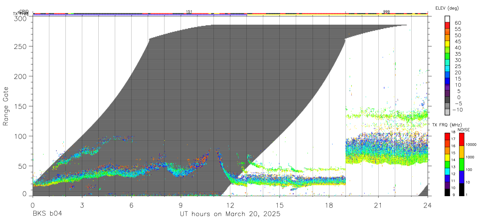Select green swatch in NOISE legend
481x222 pixels.
pos(462,164)
